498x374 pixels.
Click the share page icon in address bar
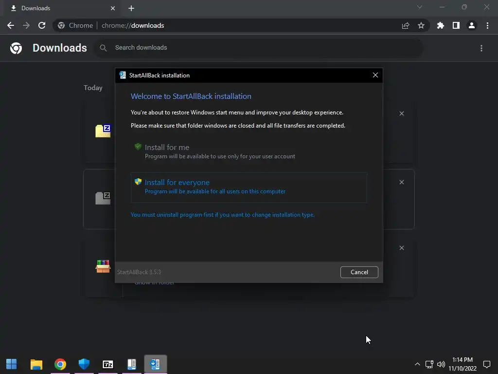coord(406,25)
